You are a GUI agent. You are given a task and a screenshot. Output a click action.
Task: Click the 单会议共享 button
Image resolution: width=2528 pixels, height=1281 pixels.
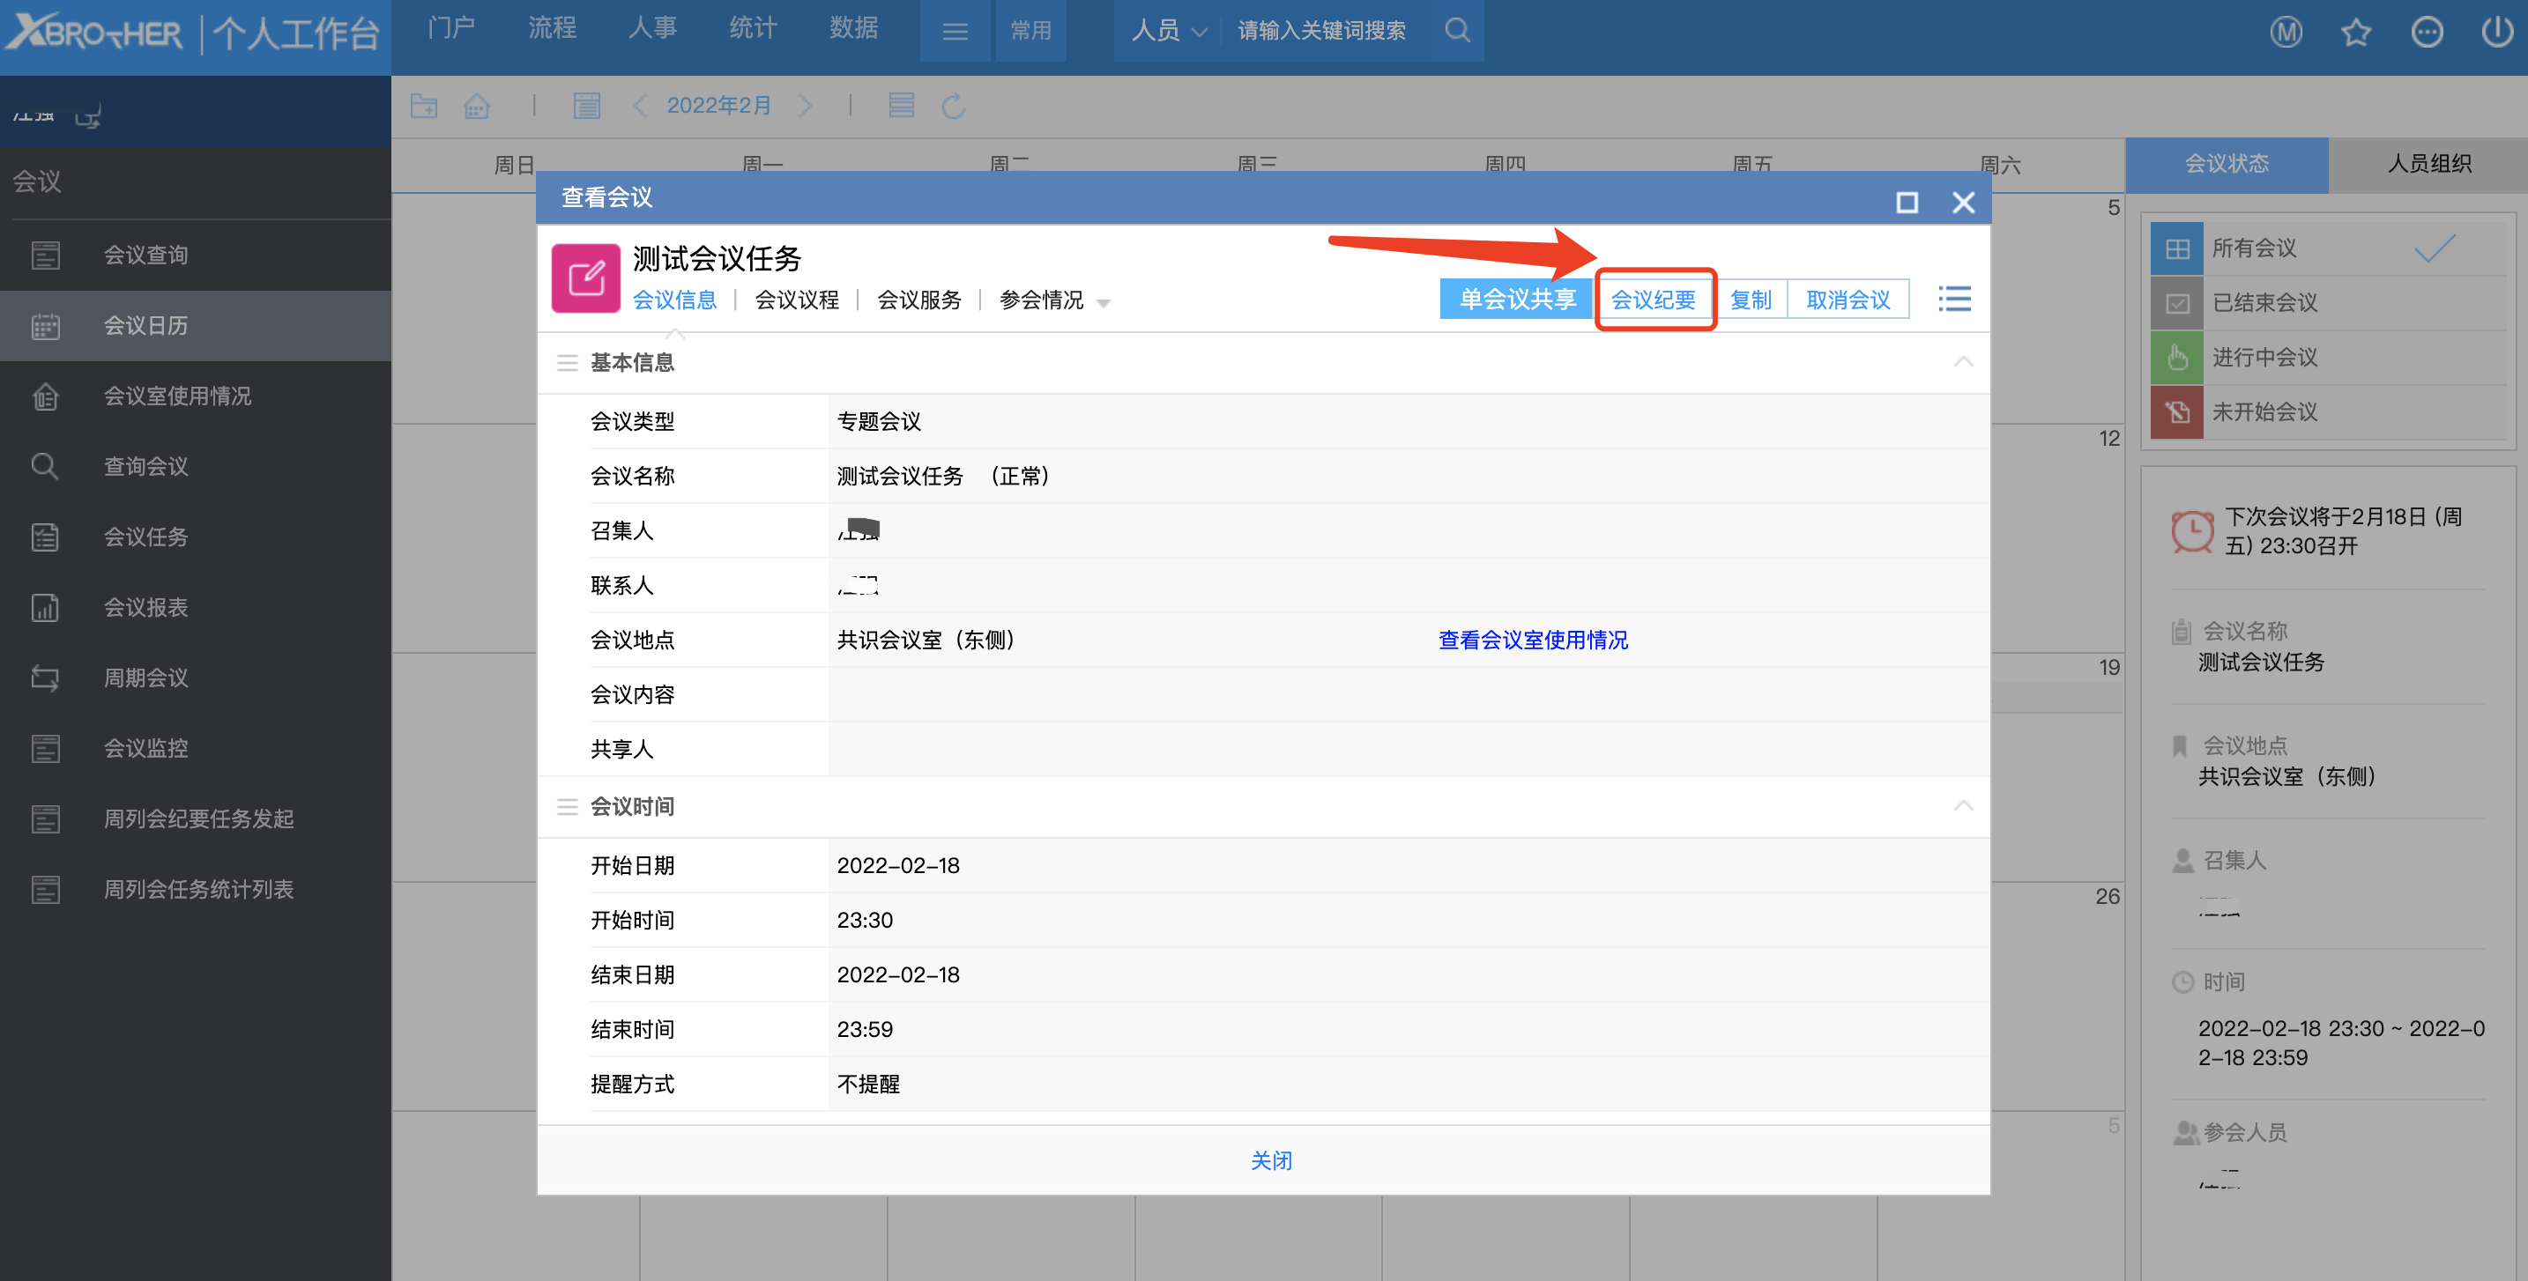pos(1516,300)
